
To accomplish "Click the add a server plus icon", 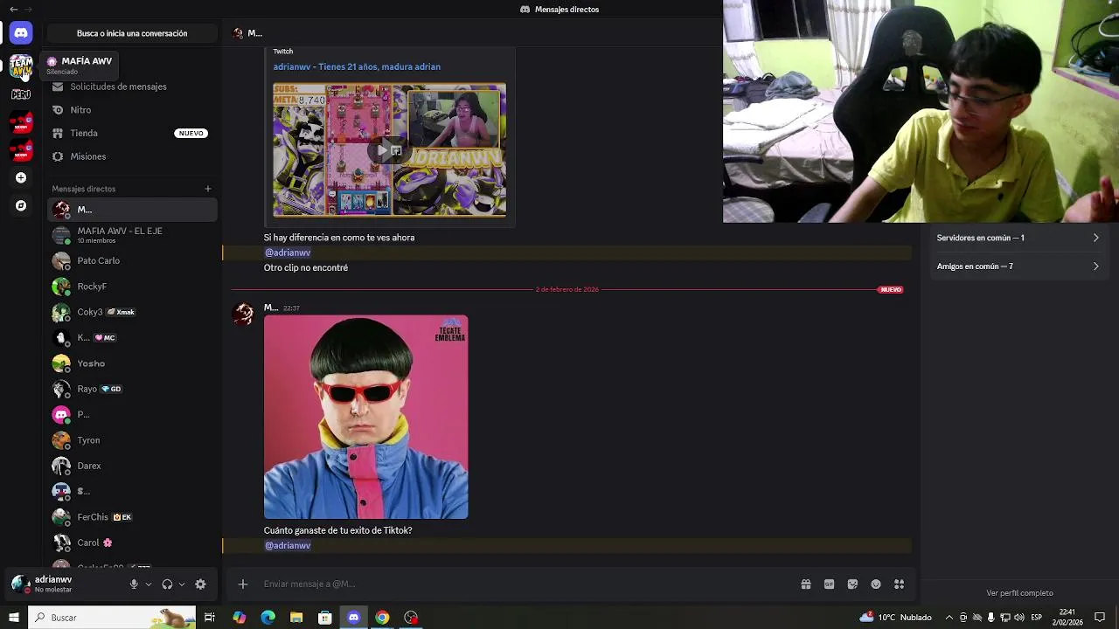I will point(21,177).
